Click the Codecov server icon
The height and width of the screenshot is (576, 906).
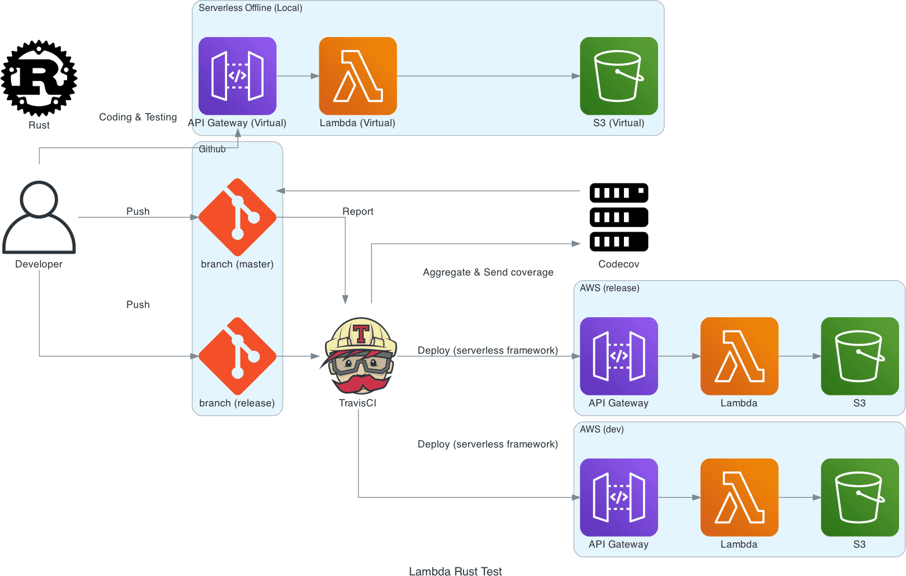[x=619, y=217]
